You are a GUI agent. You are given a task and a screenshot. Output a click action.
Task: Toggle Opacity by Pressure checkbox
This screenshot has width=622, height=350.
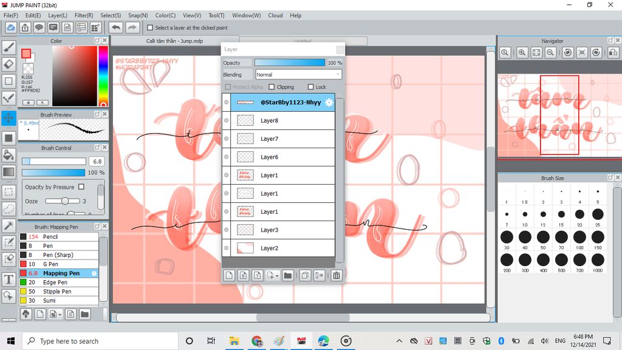pos(81,187)
